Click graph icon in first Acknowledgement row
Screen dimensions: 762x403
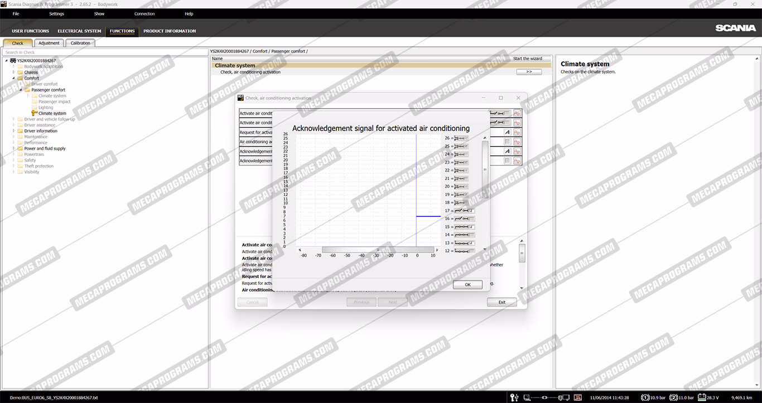517,151
